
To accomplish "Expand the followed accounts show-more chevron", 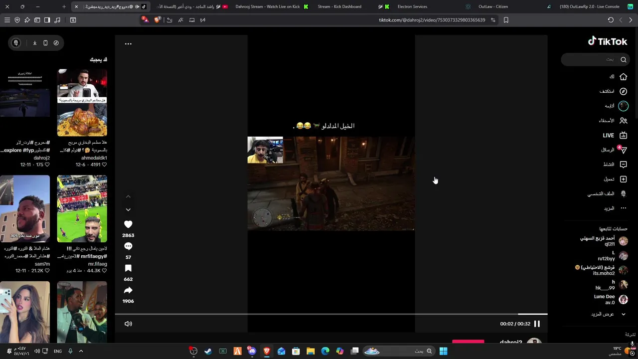I will (x=623, y=314).
